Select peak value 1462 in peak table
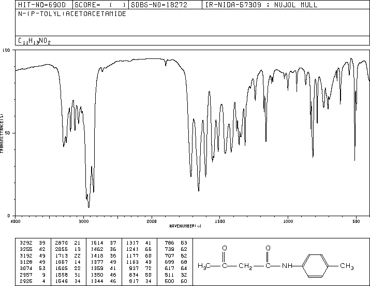370x286 pixels. point(97,249)
